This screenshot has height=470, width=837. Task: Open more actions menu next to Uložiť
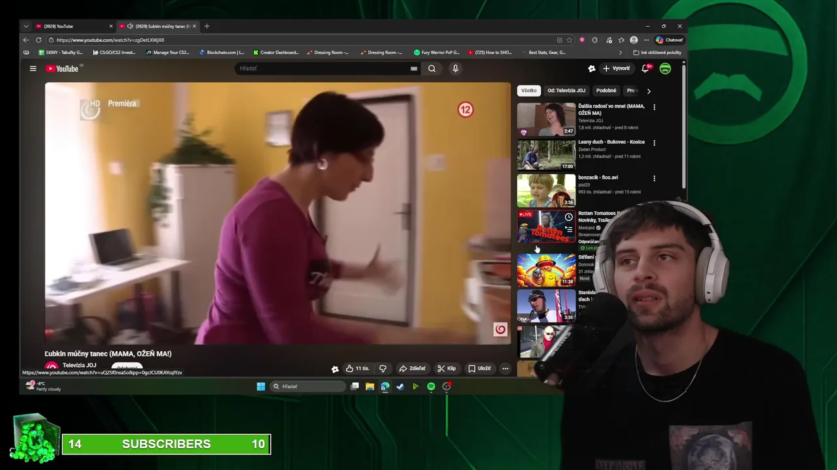505,368
